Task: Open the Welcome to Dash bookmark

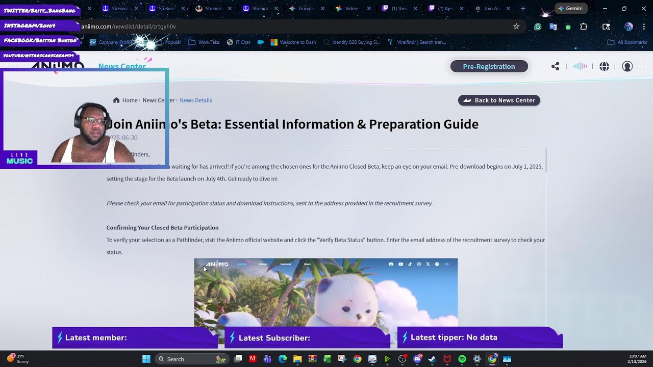Action: pos(293,42)
